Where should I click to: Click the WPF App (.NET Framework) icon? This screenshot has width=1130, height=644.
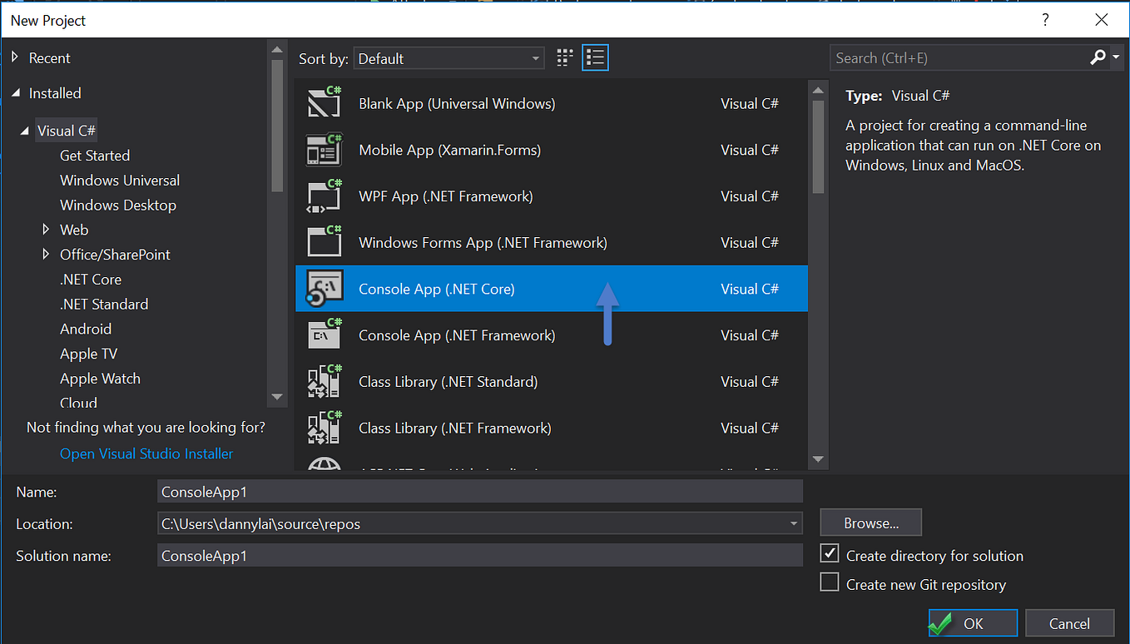(324, 196)
